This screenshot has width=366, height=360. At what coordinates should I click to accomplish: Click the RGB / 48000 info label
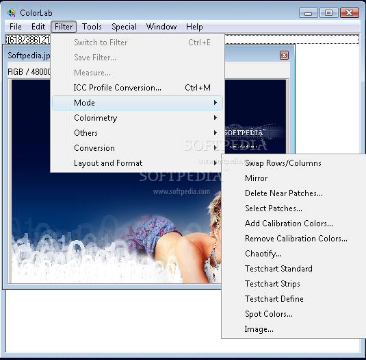coord(29,72)
